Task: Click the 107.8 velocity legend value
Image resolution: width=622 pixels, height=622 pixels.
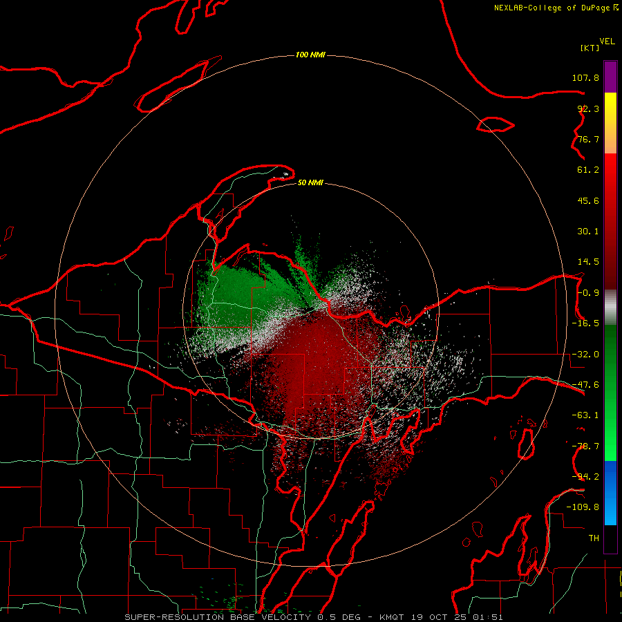Action: (585, 77)
